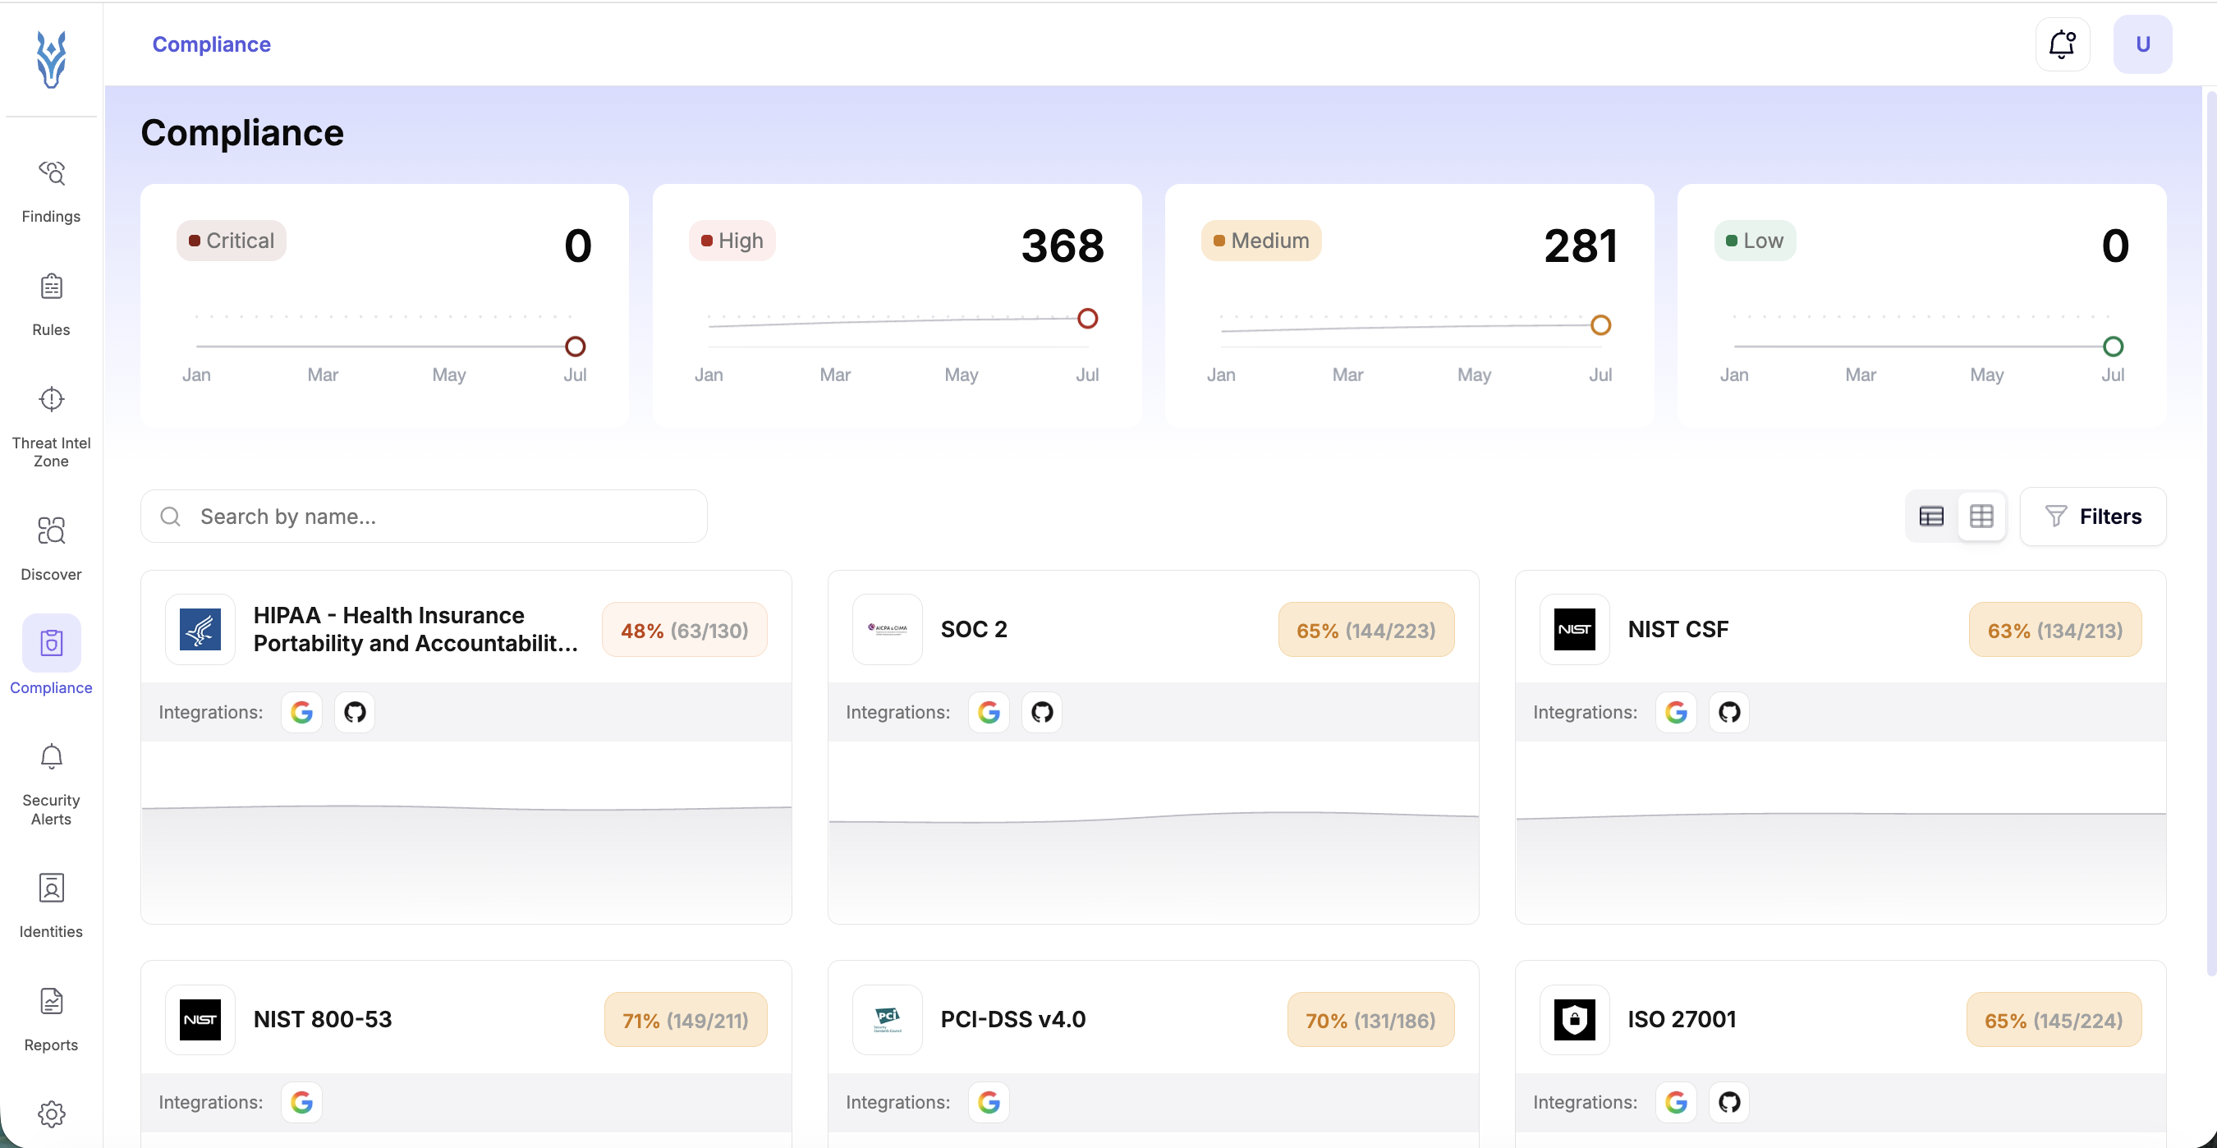This screenshot has width=2217, height=1148.
Task: Click the Critical severity tag
Action: (231, 240)
